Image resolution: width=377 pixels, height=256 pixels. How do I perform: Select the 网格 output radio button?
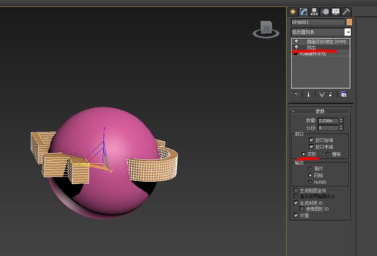coord(310,175)
